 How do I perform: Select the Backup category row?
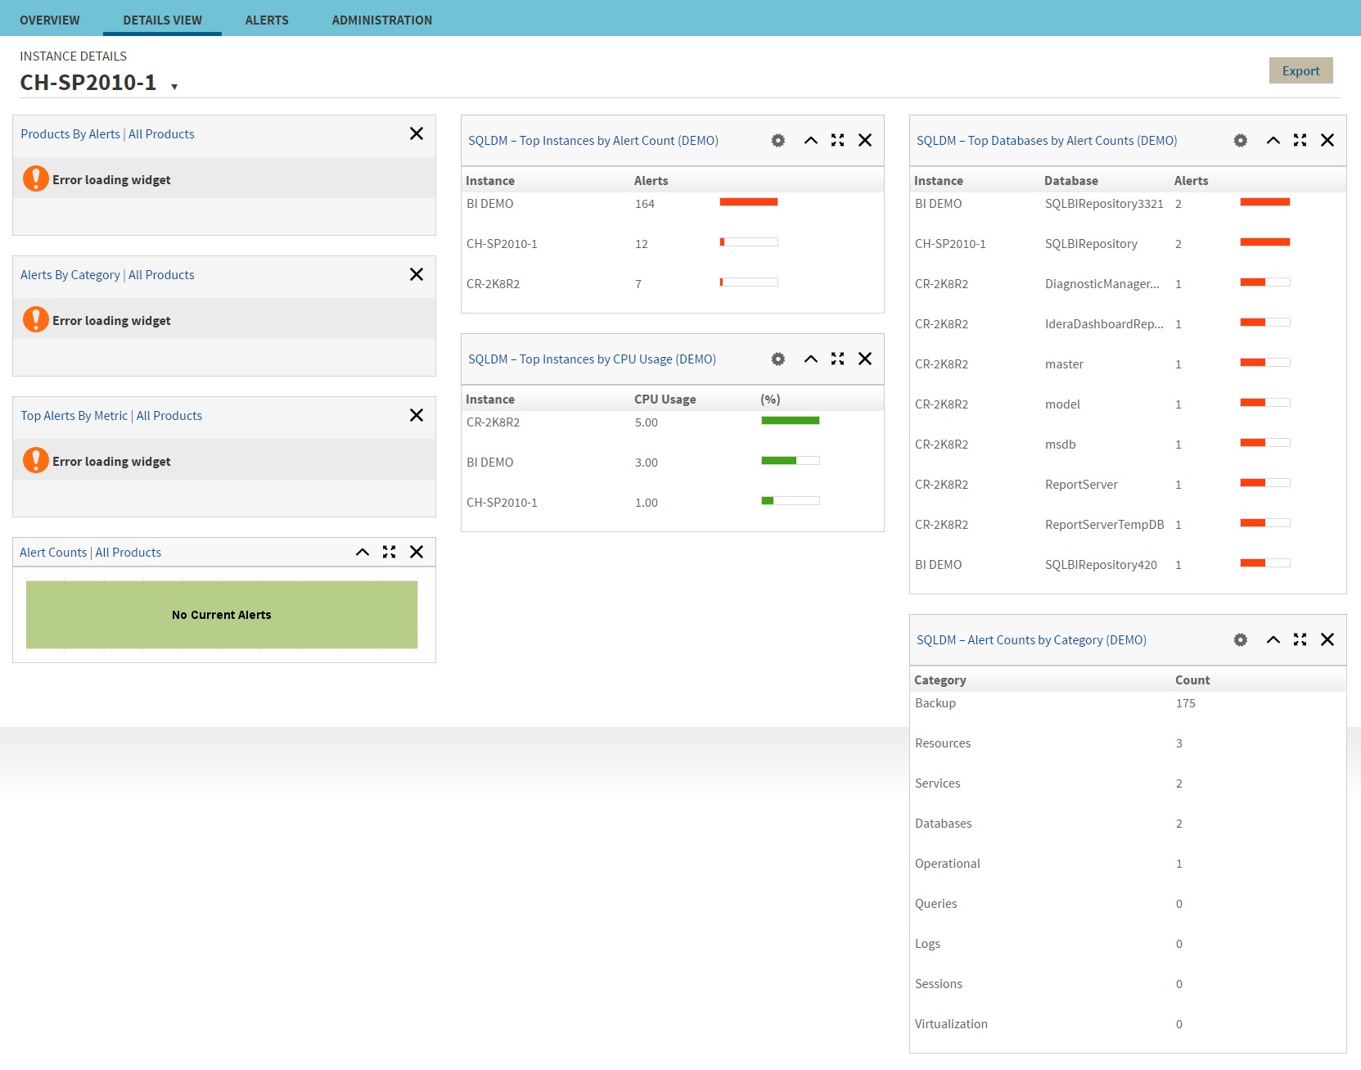coord(935,703)
